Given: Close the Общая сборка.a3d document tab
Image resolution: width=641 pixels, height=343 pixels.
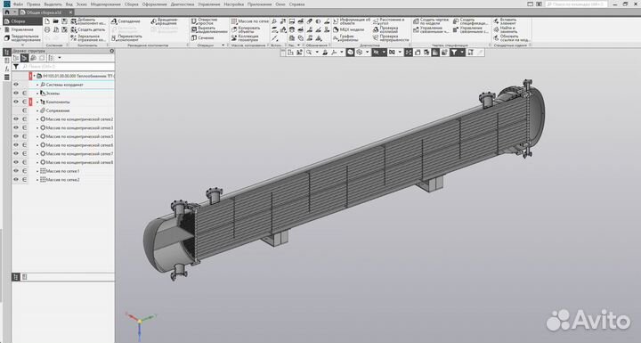Looking at the screenshot, I should tap(70, 12).
